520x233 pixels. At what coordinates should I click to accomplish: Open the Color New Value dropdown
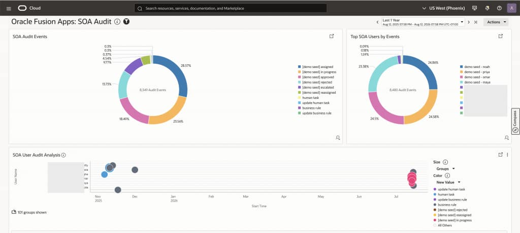coord(448,182)
